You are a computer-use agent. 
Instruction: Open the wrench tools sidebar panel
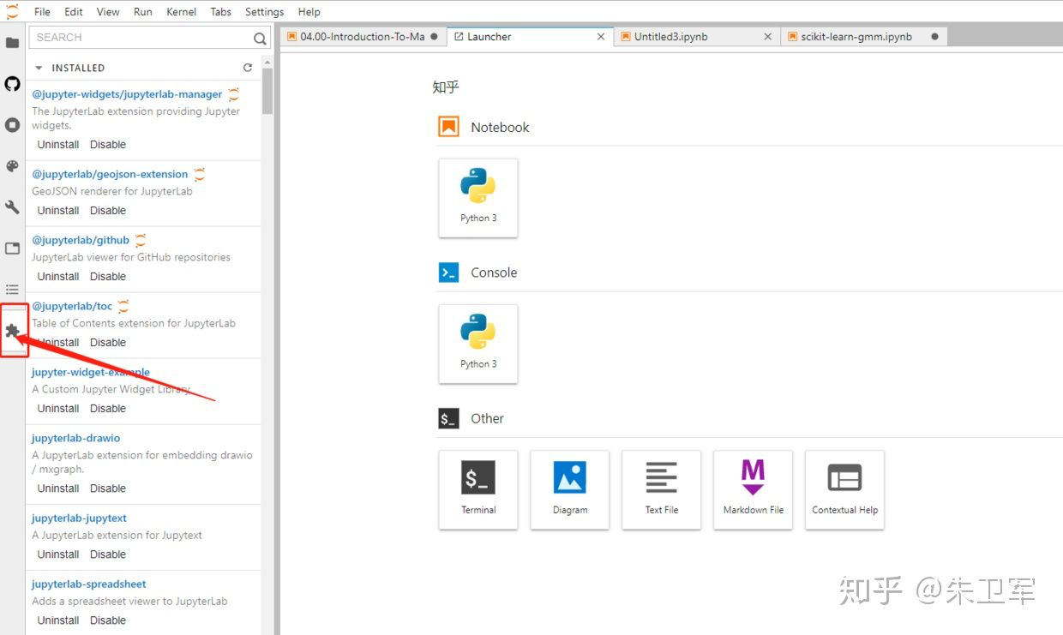coord(12,207)
